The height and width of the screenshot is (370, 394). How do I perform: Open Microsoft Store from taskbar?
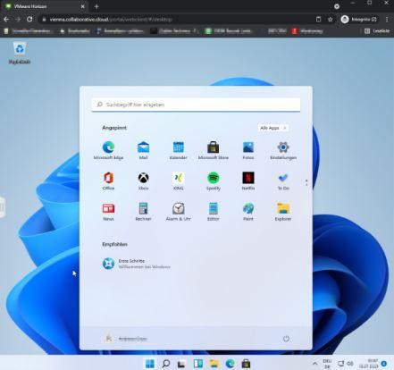click(246, 364)
